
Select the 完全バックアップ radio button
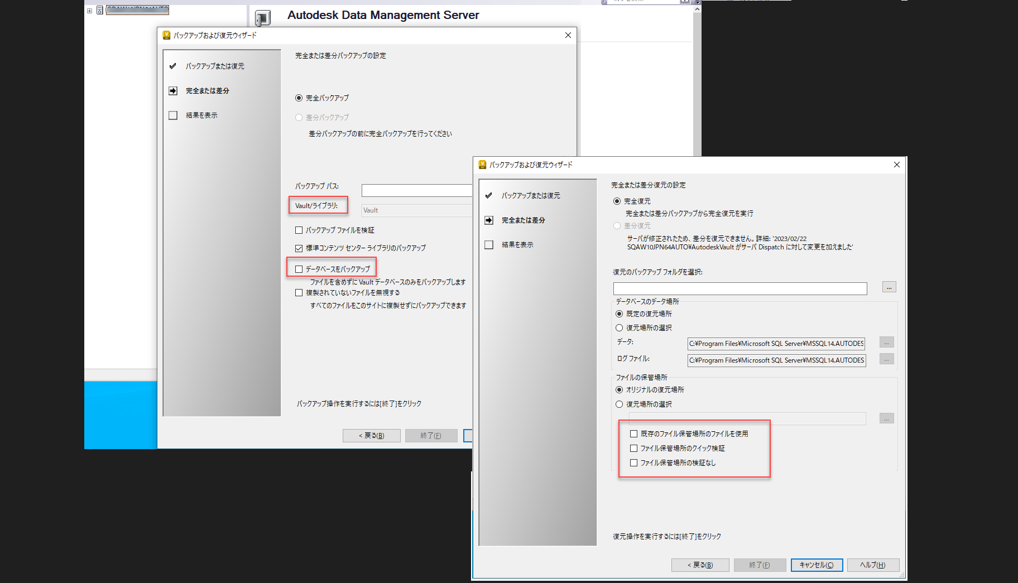(x=299, y=98)
